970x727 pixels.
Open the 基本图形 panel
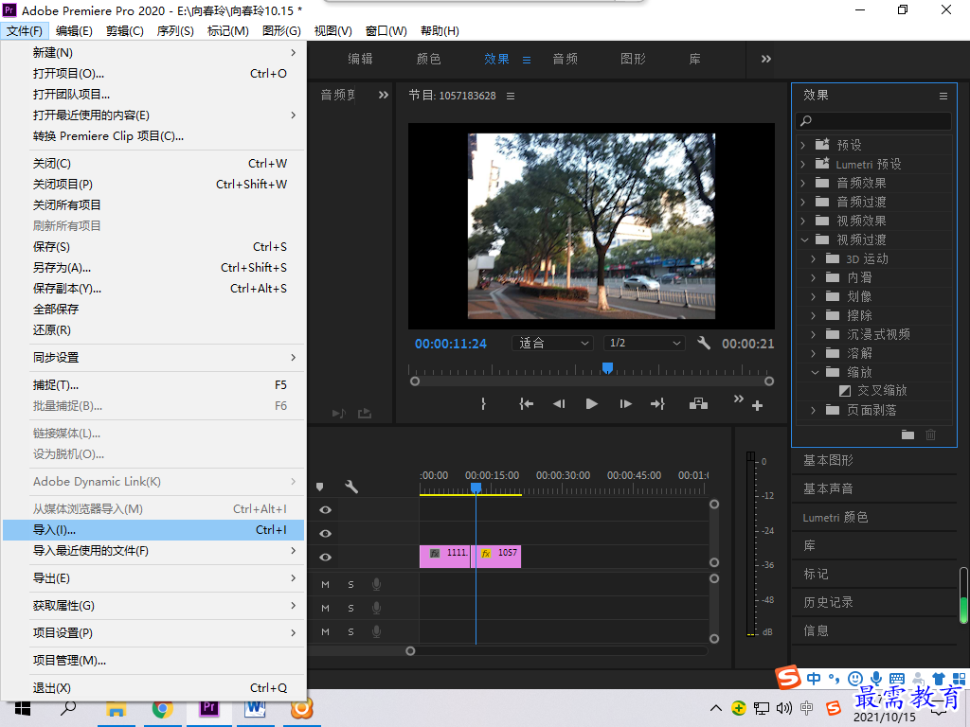828,461
